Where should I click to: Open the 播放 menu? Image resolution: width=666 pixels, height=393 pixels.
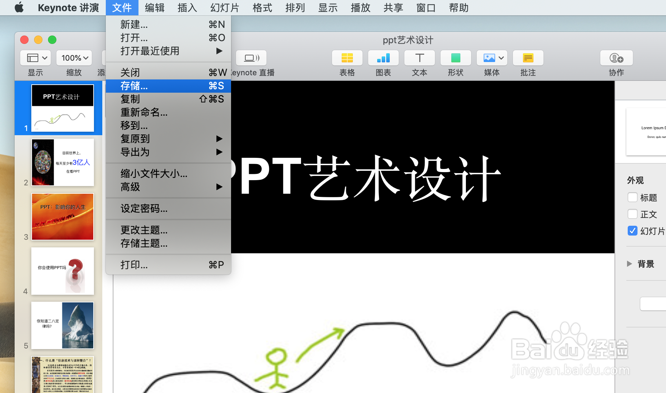(x=360, y=7)
